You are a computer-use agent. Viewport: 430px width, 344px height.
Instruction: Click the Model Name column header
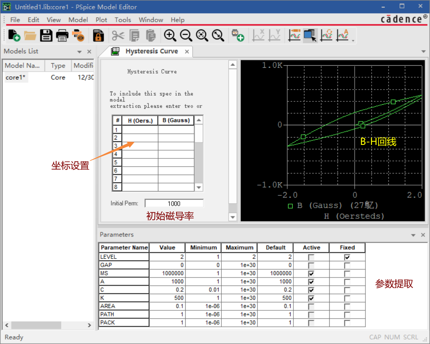[x=23, y=66]
